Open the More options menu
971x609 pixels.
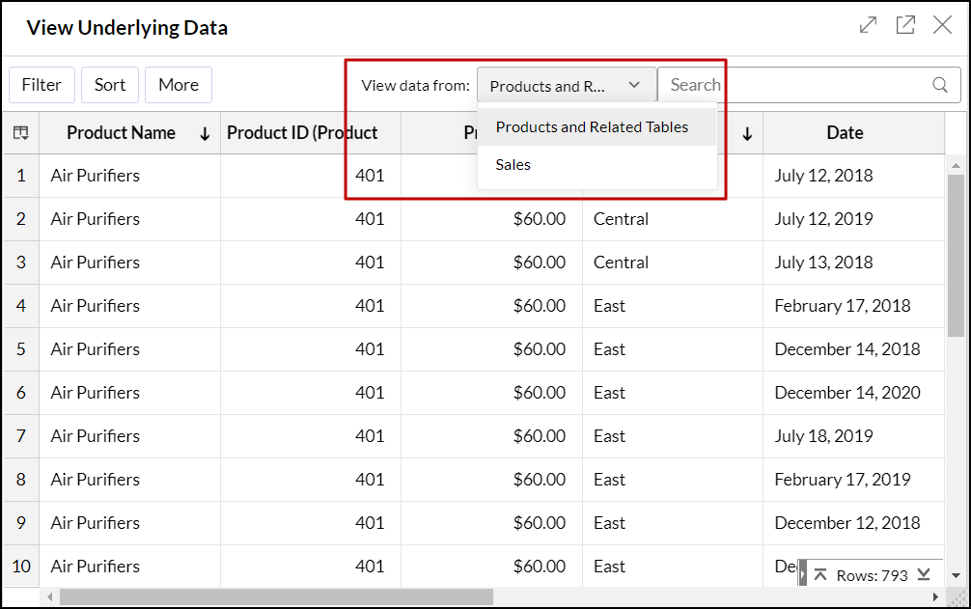click(178, 85)
